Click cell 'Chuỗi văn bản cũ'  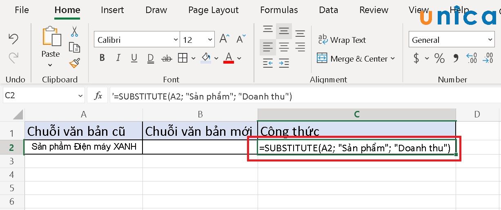pos(84,131)
